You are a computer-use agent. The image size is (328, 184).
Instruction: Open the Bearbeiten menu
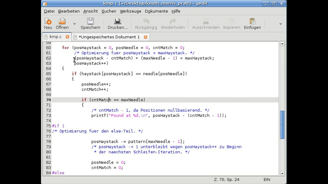[69, 11]
